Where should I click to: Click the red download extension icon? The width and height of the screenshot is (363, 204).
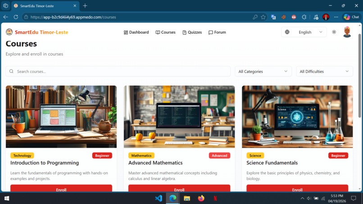tap(294, 17)
